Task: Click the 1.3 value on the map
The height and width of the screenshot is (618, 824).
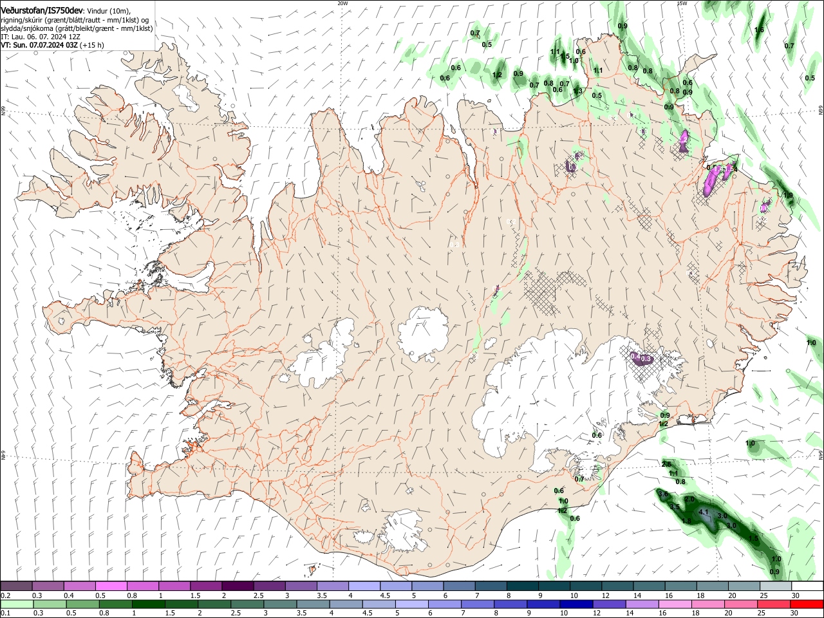Action: coord(577,91)
